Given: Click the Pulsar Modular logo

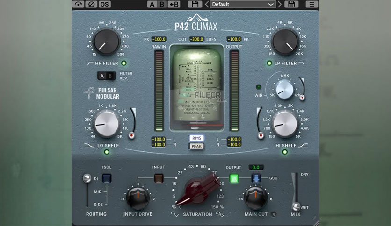Looking at the screenshot, I should pos(102,93).
